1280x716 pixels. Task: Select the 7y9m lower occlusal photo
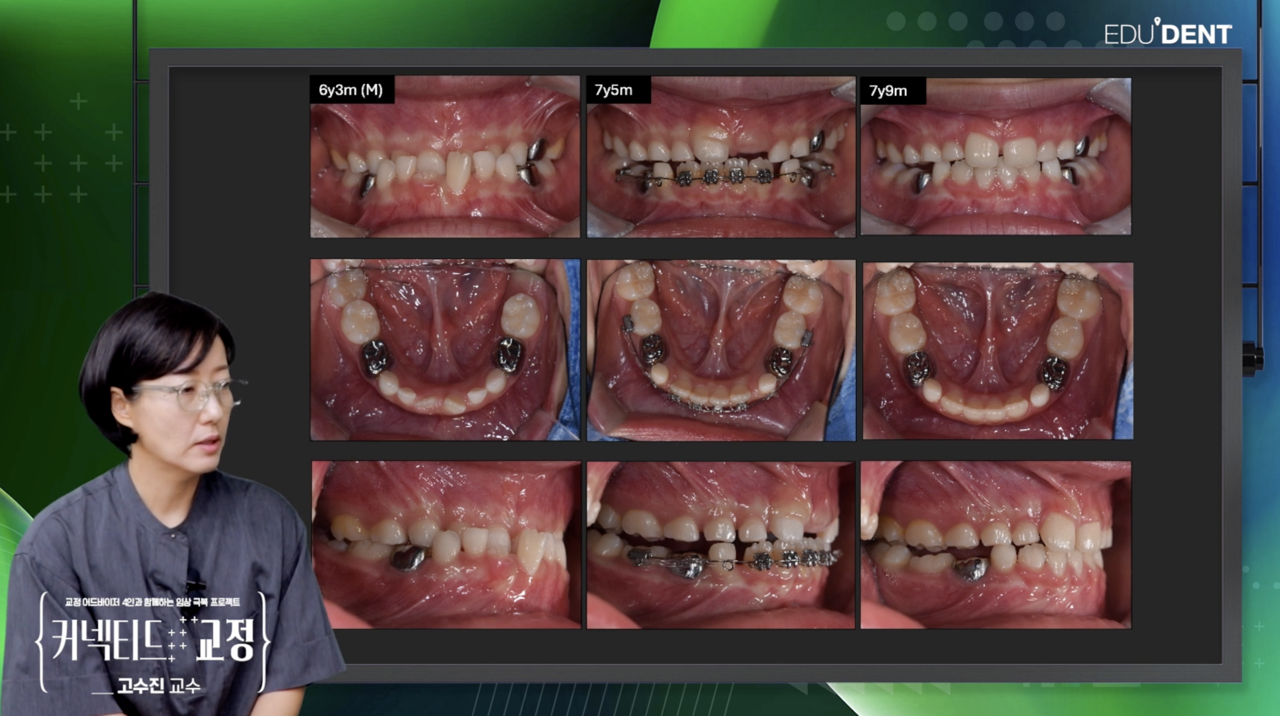pyautogui.click(x=998, y=351)
